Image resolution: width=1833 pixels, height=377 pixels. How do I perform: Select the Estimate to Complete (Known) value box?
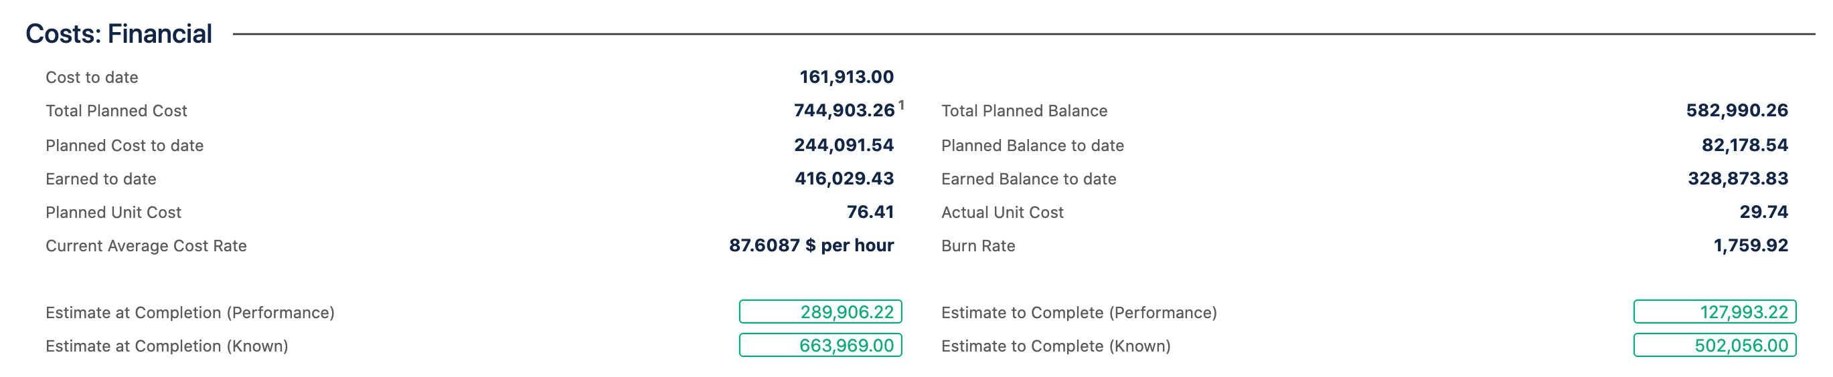(1715, 345)
